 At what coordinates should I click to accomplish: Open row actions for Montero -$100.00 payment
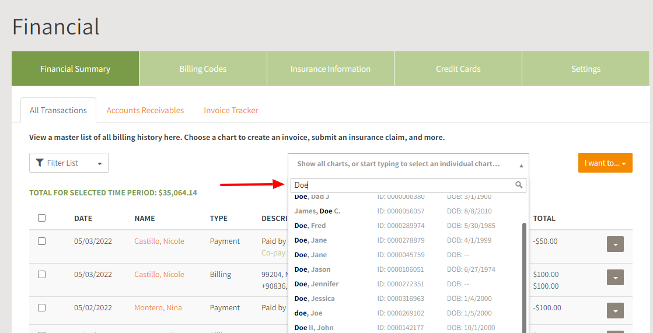[615, 311]
